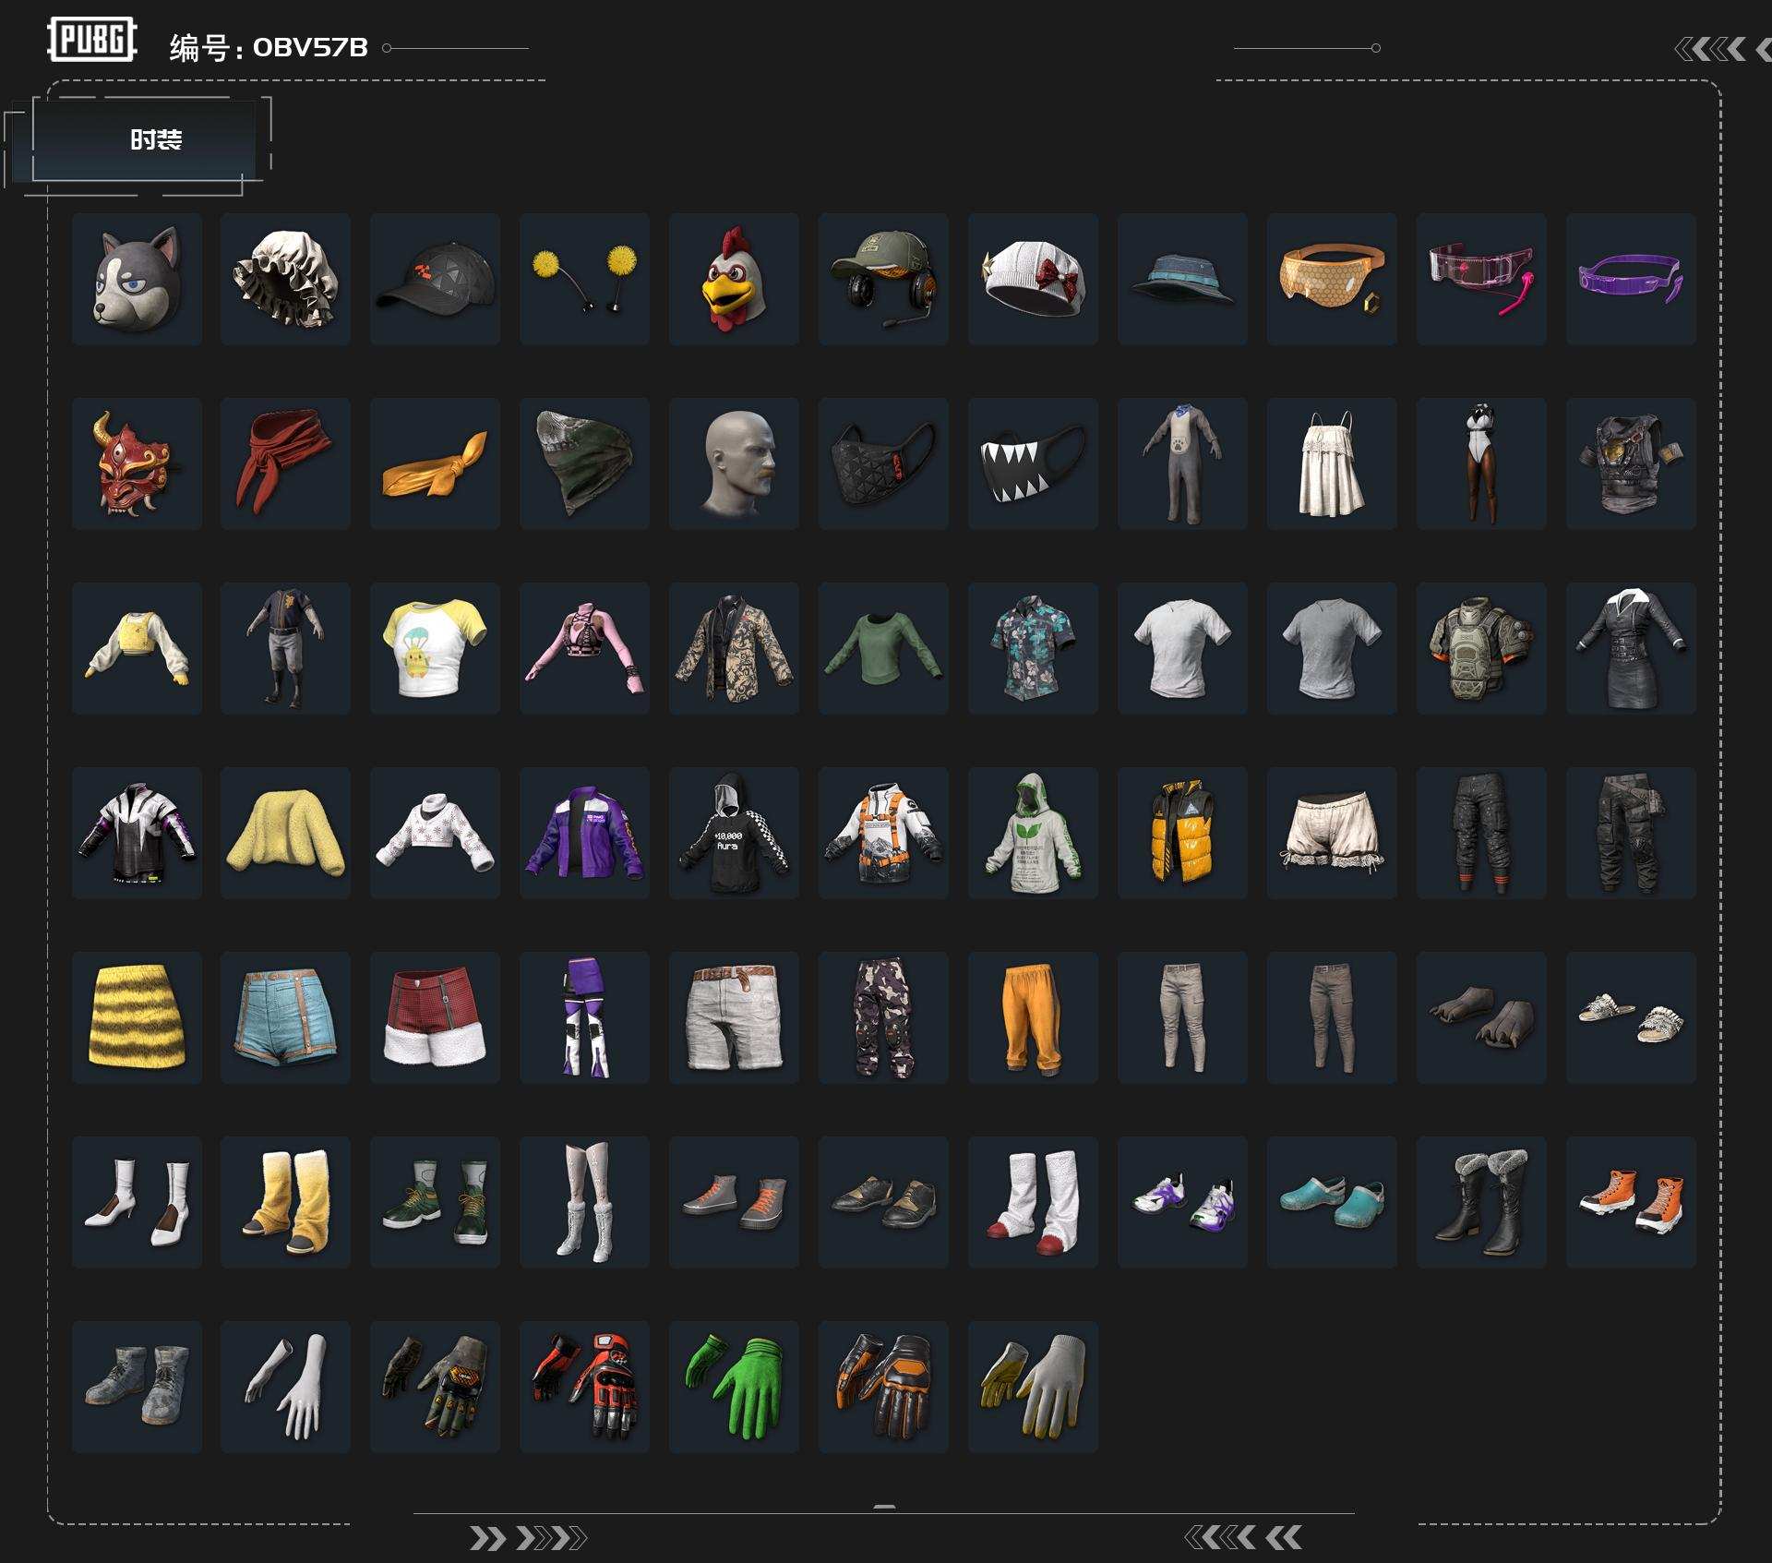Select the orange and black leather gloves
The width and height of the screenshot is (1772, 1563).
point(883,1387)
